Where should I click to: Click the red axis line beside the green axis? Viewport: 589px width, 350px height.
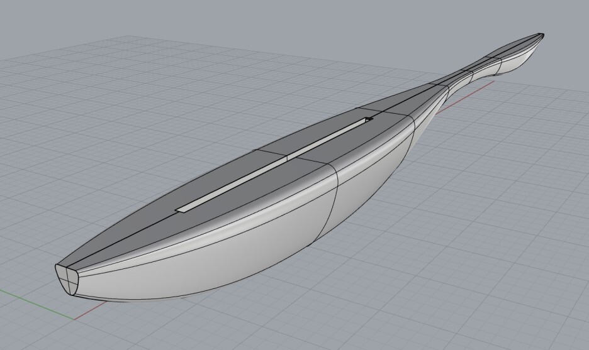[x=91, y=311]
